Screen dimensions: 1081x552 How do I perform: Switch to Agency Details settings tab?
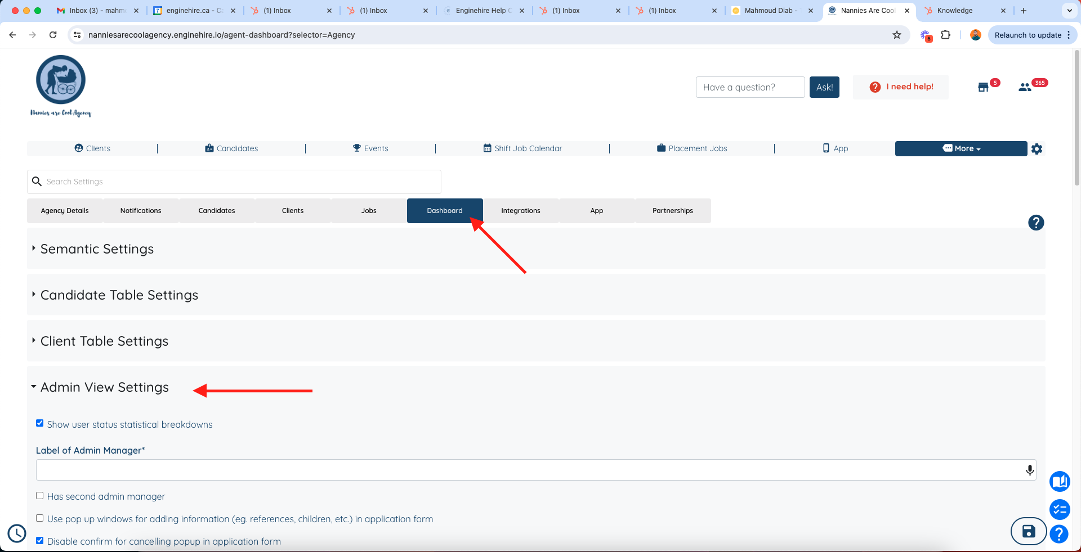tap(65, 211)
